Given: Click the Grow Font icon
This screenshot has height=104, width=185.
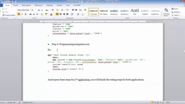Looking at the screenshot, I should coord(39,10).
